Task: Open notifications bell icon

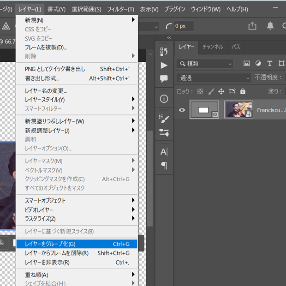Action: pyautogui.click(x=271, y=26)
